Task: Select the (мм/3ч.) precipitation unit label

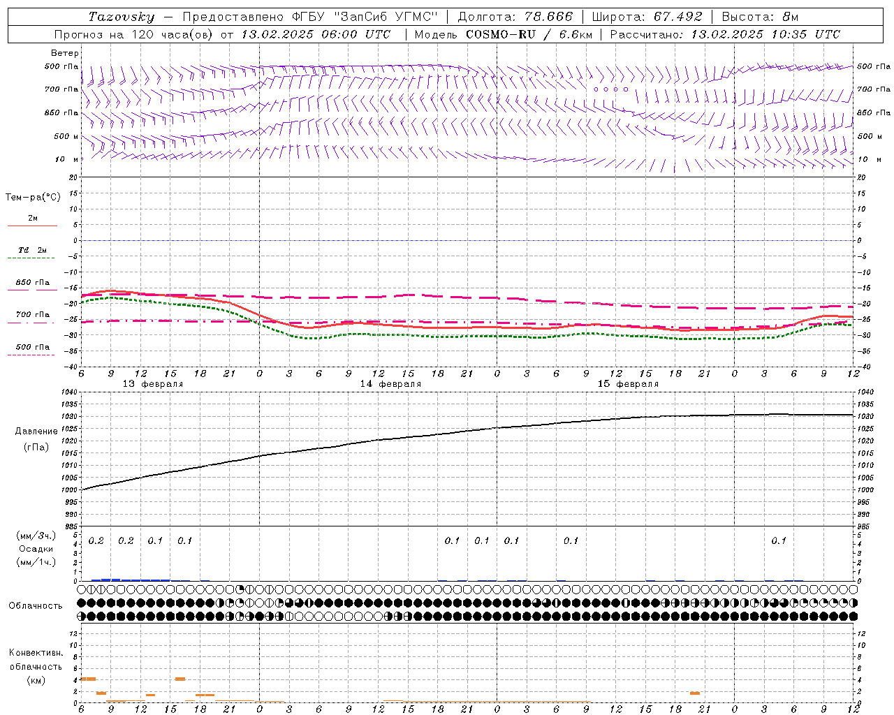Action: point(36,536)
